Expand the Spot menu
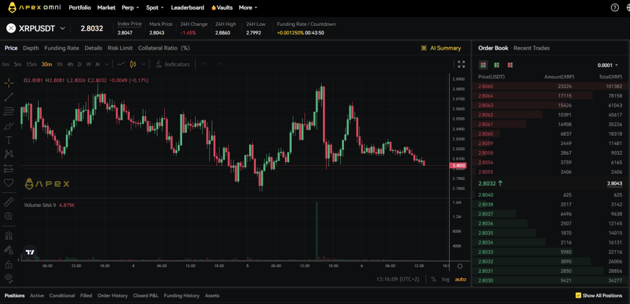The image size is (630, 304). pos(154,7)
